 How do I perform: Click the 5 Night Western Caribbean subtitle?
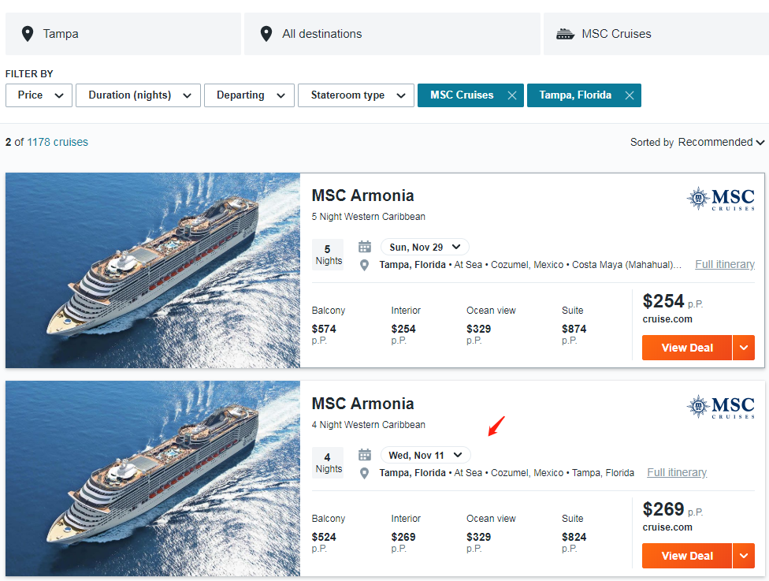pos(368,217)
